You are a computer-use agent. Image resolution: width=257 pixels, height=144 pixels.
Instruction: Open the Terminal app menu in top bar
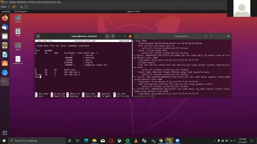click(21, 12)
